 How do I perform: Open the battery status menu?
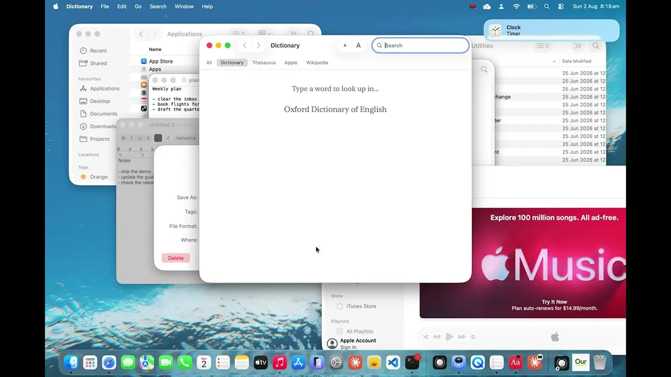coord(532,6)
